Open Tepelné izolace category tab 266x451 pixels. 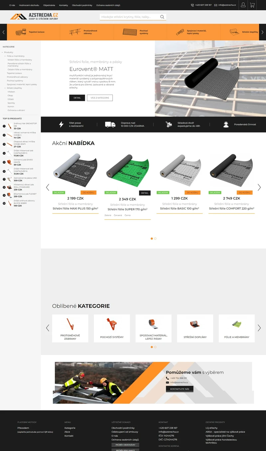point(33,32)
